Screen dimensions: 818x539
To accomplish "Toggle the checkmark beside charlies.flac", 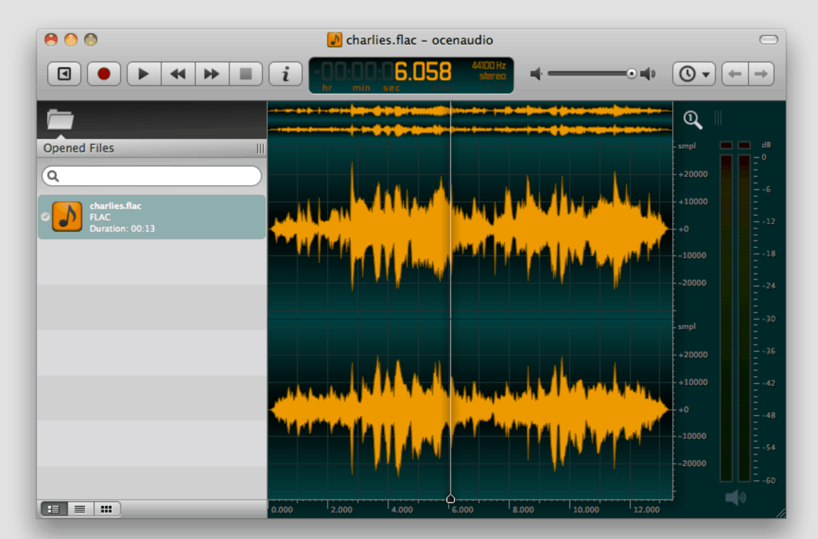I will (45, 217).
